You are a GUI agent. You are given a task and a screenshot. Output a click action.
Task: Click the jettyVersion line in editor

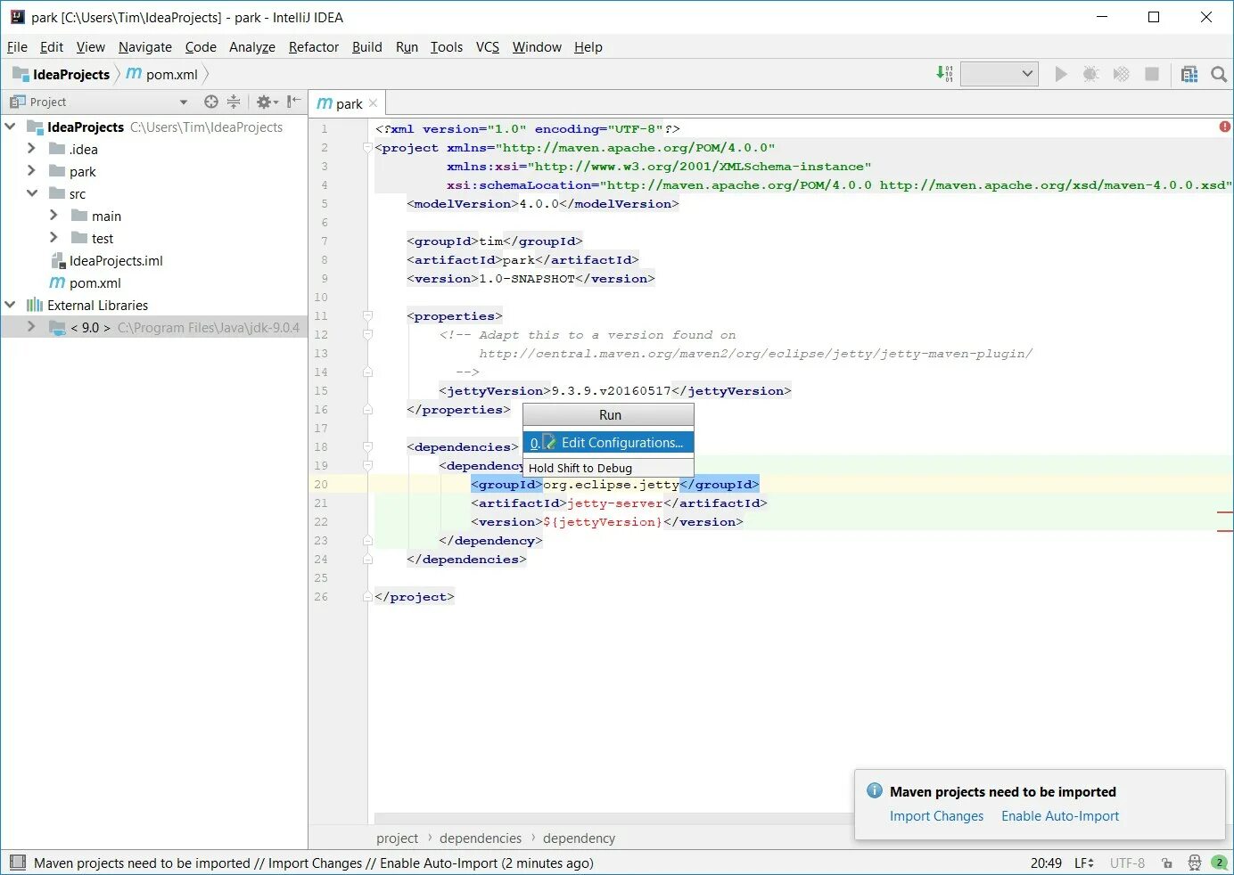615,390
